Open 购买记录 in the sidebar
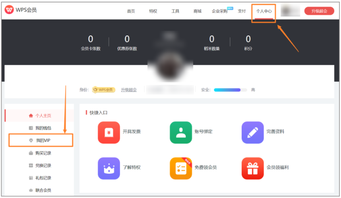341x198 pixels. click(43, 153)
